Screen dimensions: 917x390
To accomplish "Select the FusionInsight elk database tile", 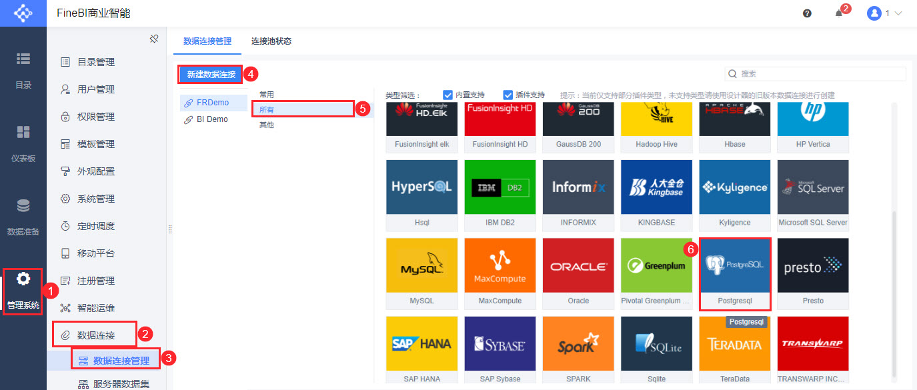I will (x=422, y=127).
